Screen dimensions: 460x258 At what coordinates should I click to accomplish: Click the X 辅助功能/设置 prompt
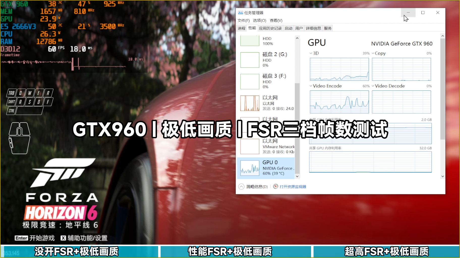[84, 238]
